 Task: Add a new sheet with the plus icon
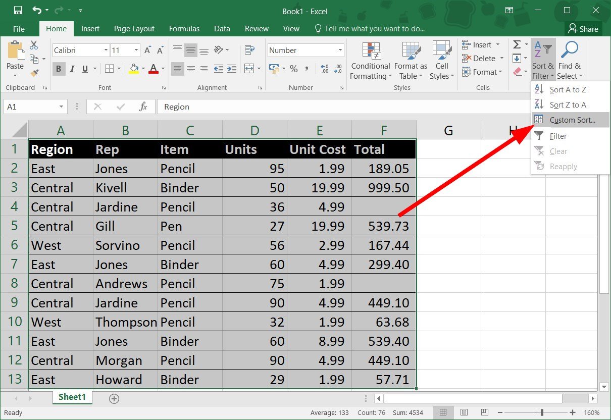(114, 399)
